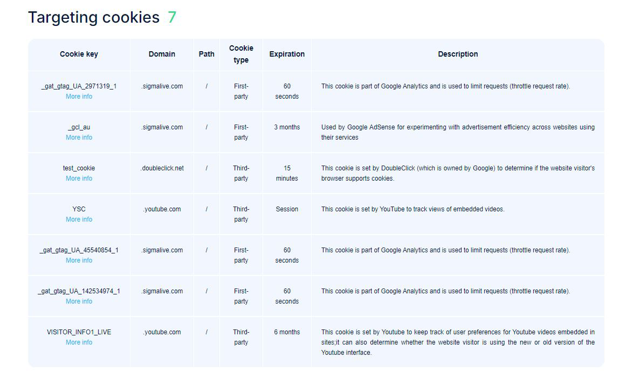
Task: Click More info for test_cookie
Action: pyautogui.click(x=79, y=178)
